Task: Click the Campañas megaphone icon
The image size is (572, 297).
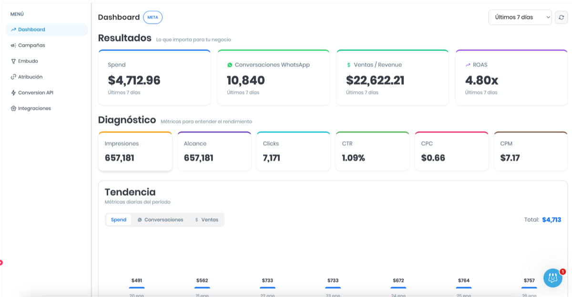Action: [13, 45]
